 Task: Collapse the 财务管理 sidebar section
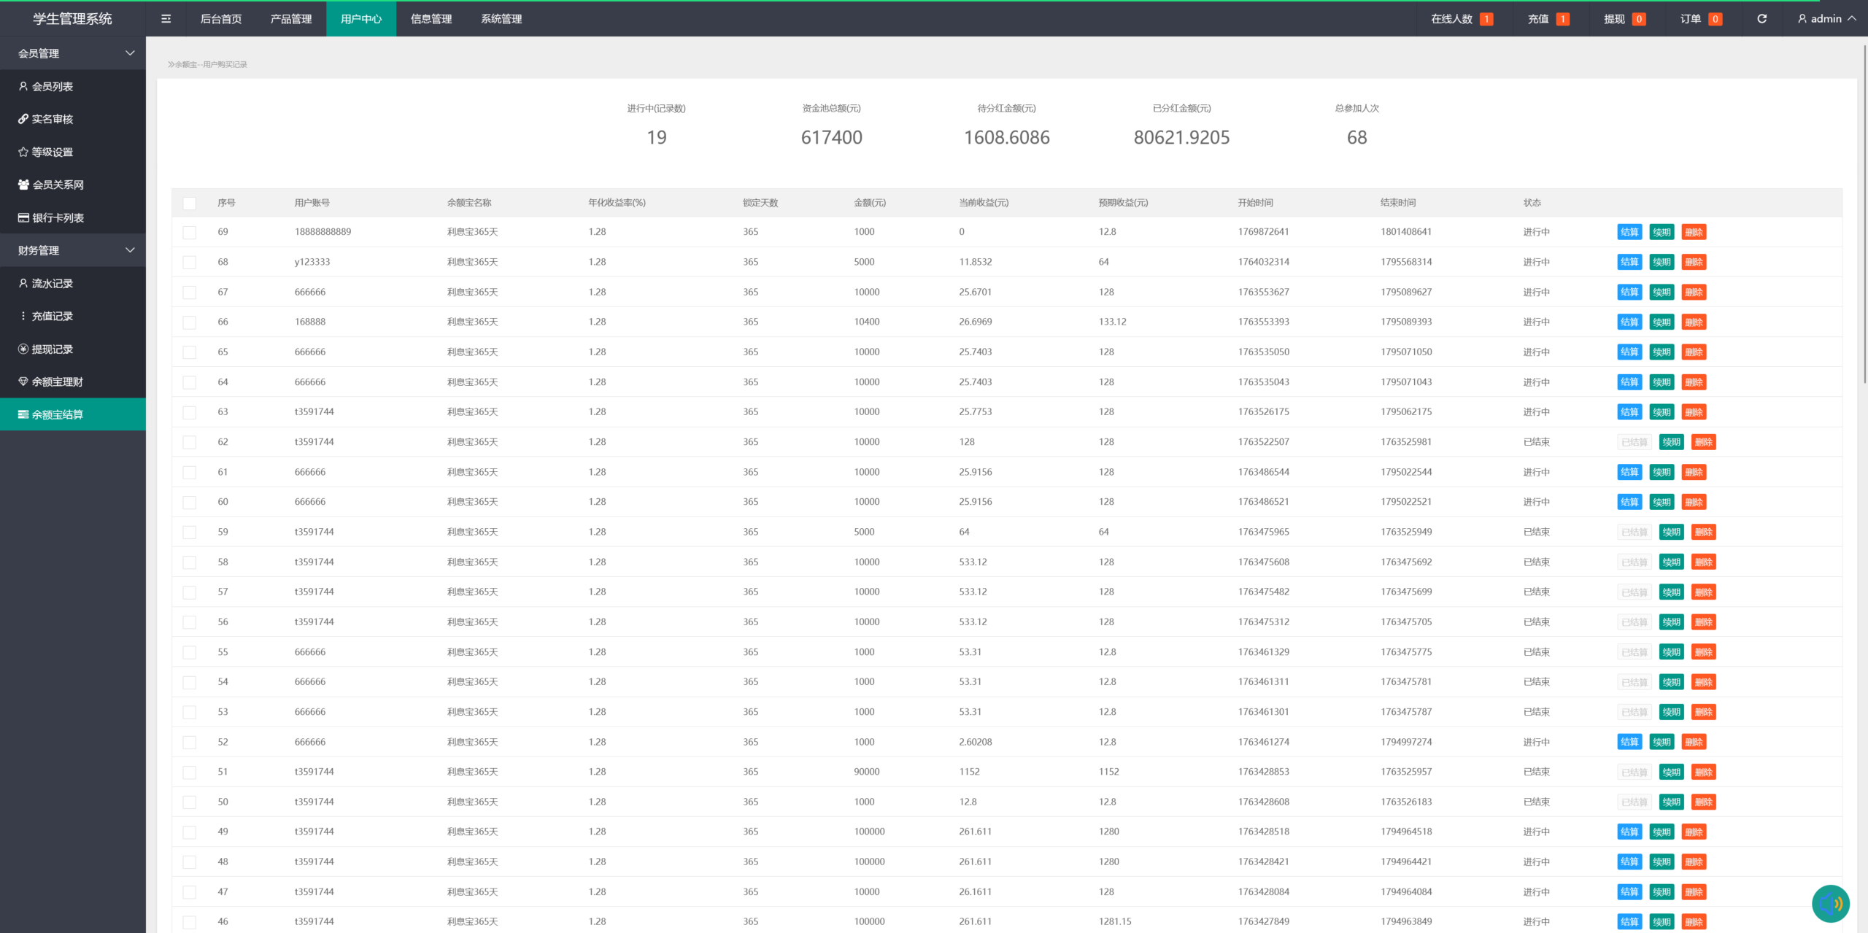pos(130,250)
